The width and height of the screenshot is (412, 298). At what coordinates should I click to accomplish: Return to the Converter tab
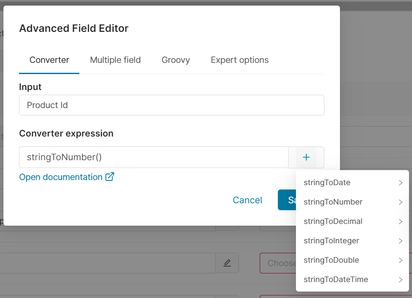(x=49, y=60)
